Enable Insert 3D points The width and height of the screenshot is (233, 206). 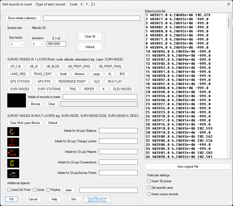[149, 181]
